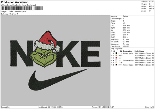
Task: Select the Down value "57.9 mm"
Action: [126, 32]
